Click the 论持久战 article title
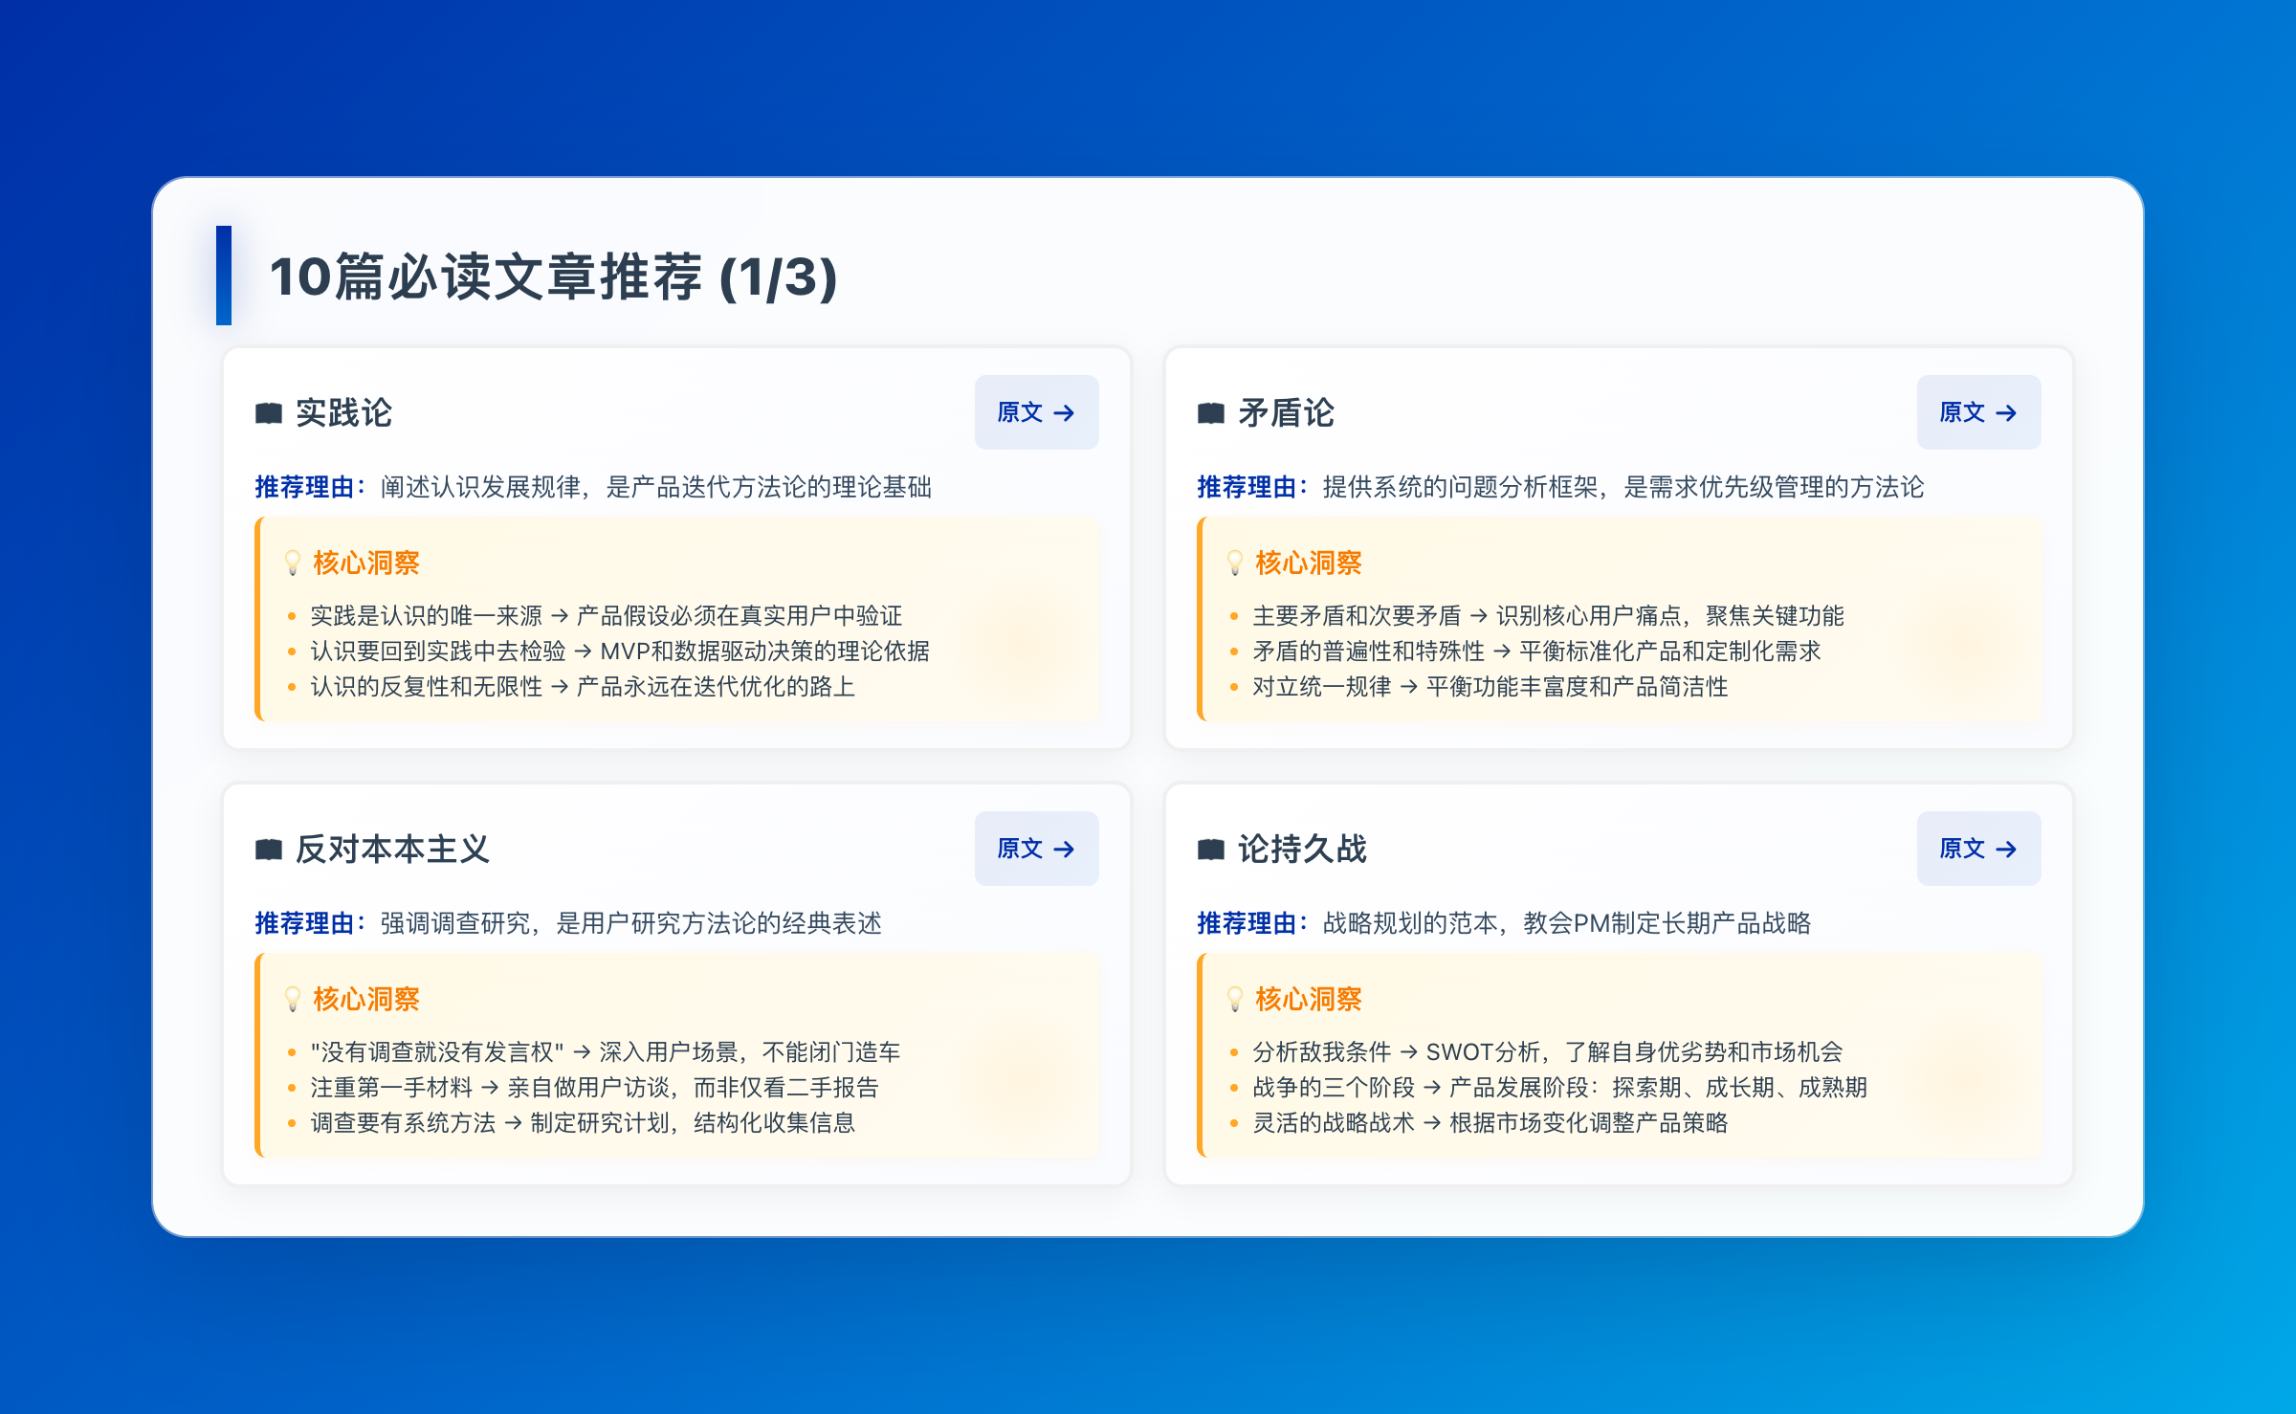 click(1302, 850)
